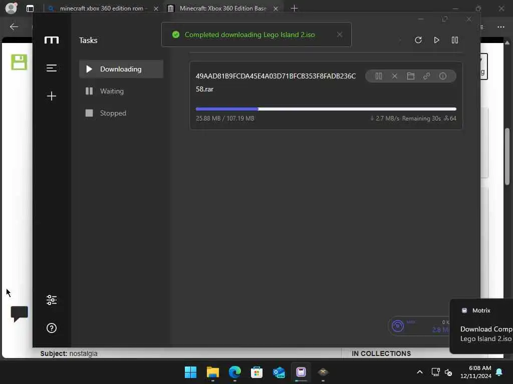Open a new browser tab
The image size is (513, 384).
294,8
